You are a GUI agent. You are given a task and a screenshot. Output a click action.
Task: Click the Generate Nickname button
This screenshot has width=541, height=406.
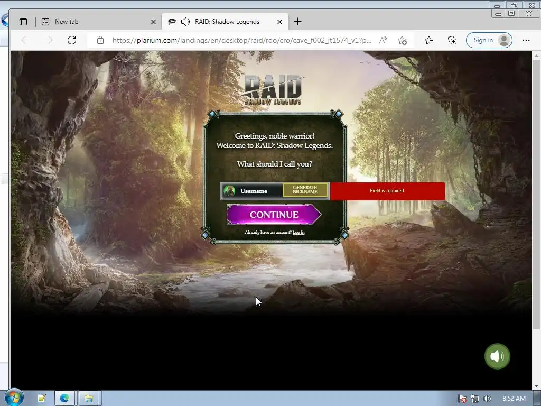coord(305,190)
